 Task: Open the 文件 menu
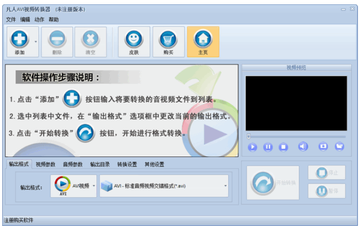(x=11, y=20)
